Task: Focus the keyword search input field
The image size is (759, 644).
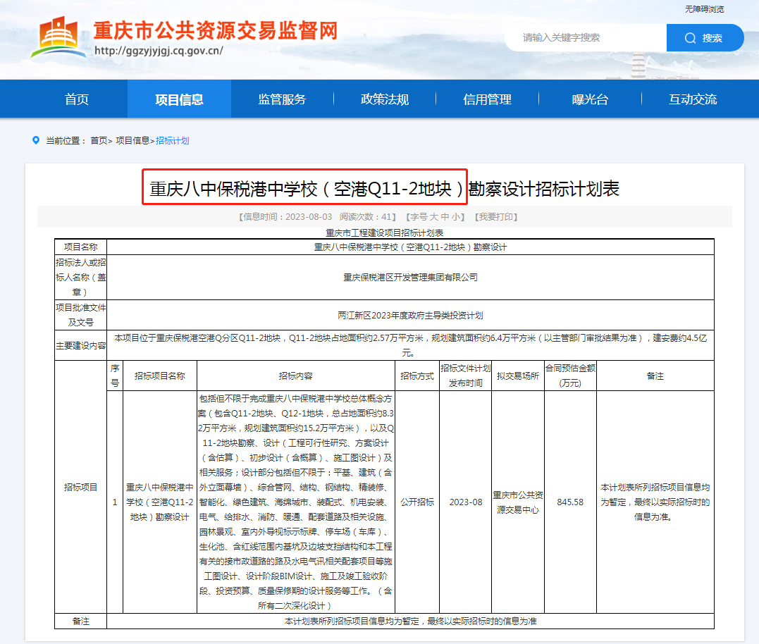Action: point(586,38)
